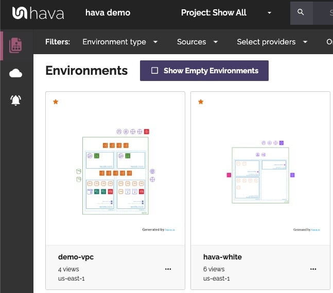The width and height of the screenshot is (333, 293).
Task: Toggle favorite star on hava-white card
Action: (x=201, y=102)
